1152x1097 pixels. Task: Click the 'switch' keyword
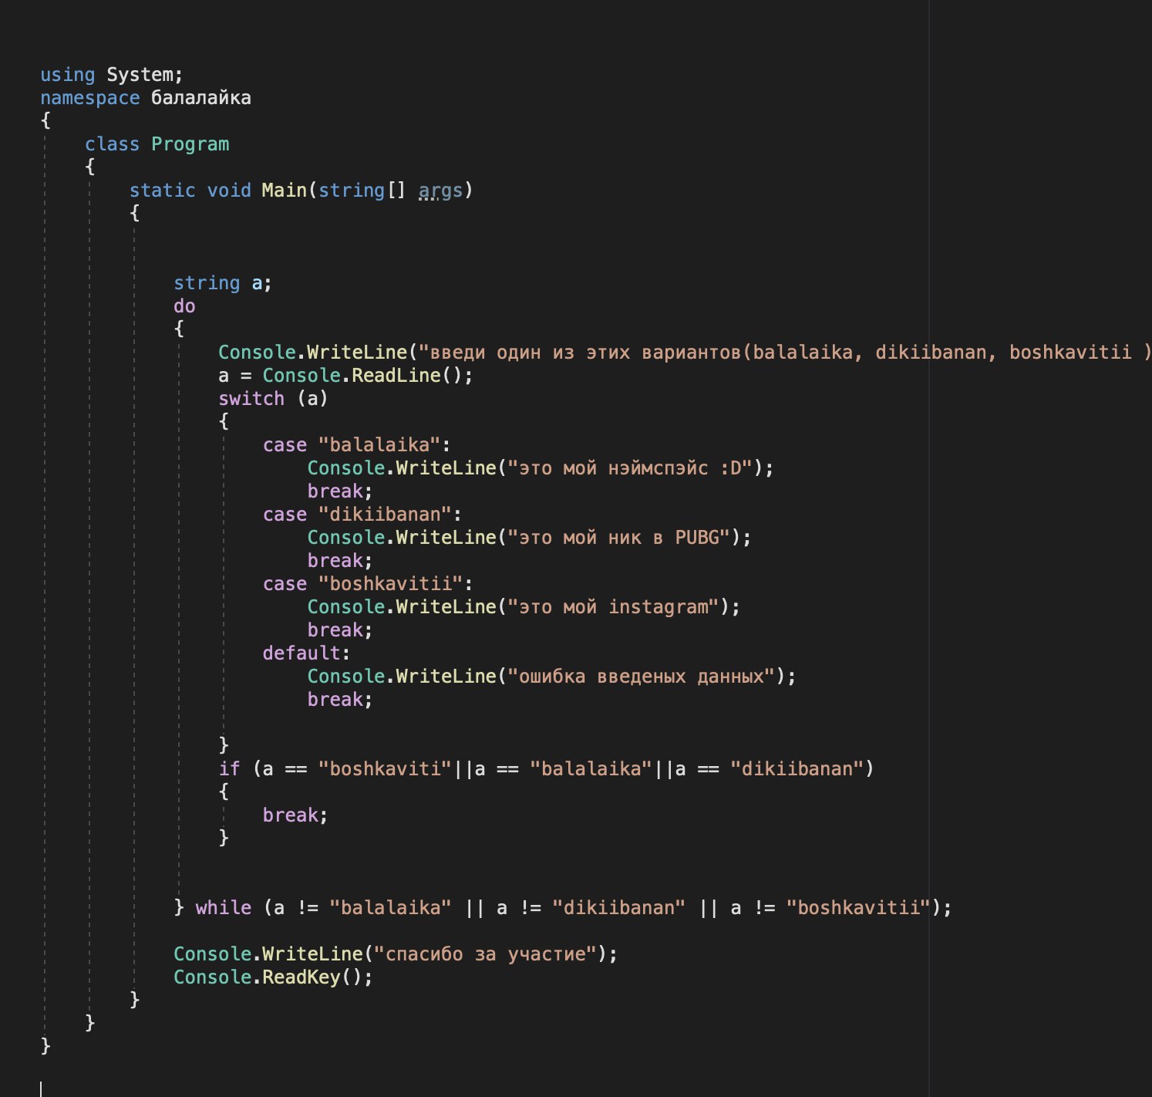pyautogui.click(x=251, y=399)
